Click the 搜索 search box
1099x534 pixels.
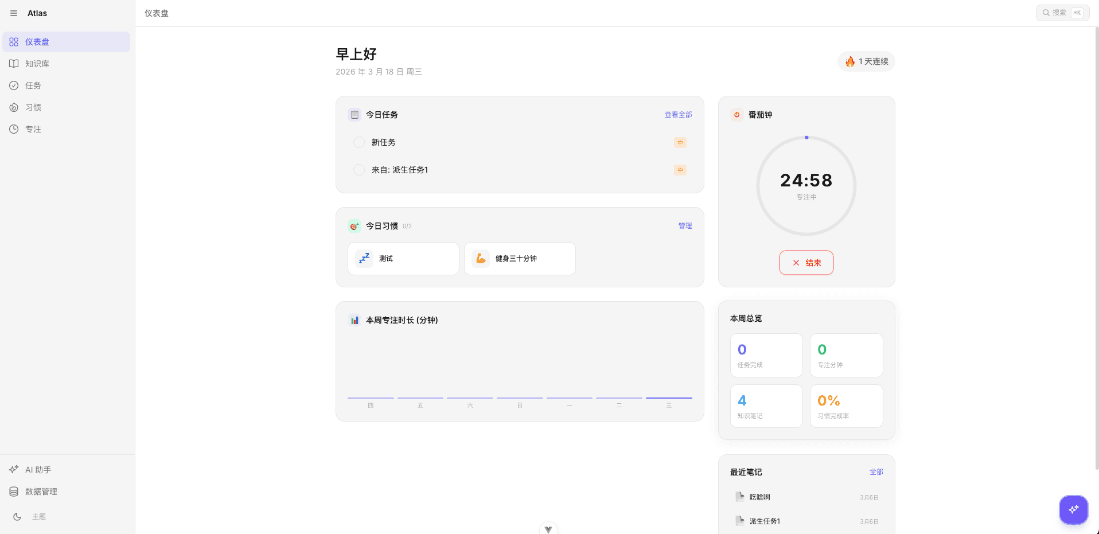click(x=1062, y=13)
